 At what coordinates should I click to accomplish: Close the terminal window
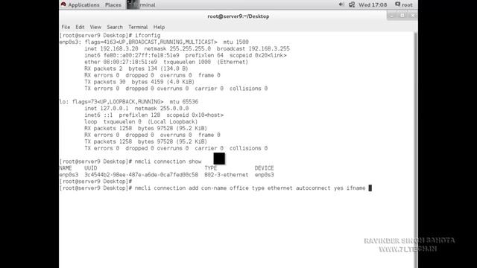412,15
